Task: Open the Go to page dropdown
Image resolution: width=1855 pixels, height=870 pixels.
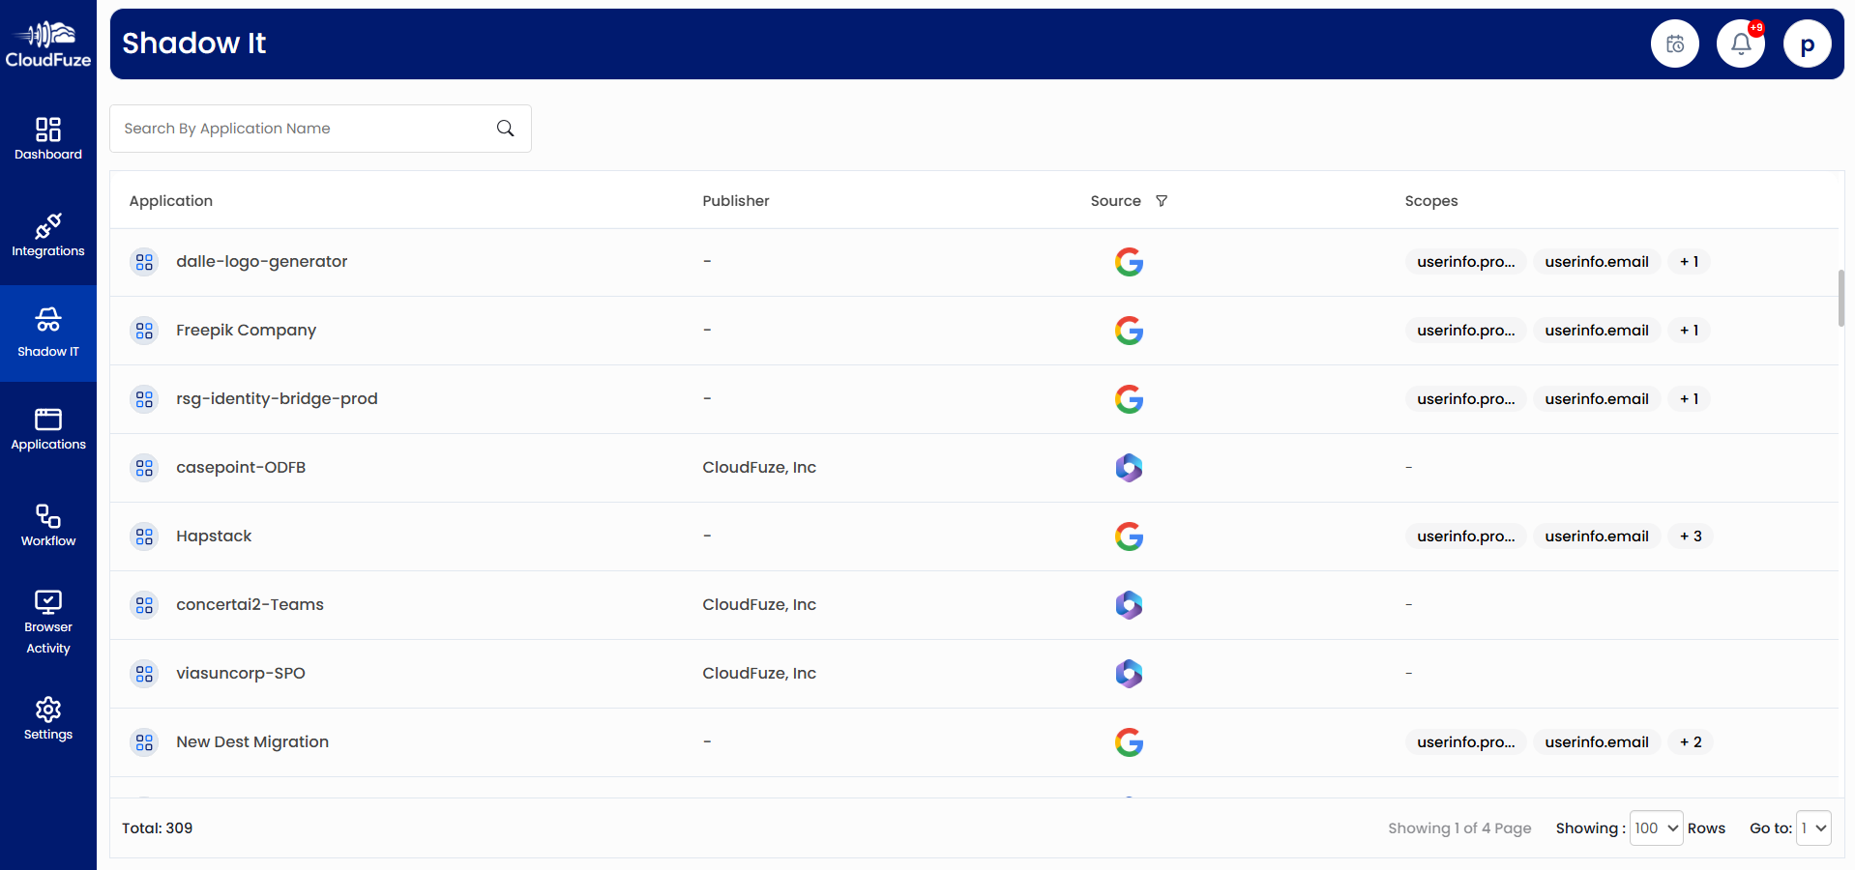Action: [1811, 827]
